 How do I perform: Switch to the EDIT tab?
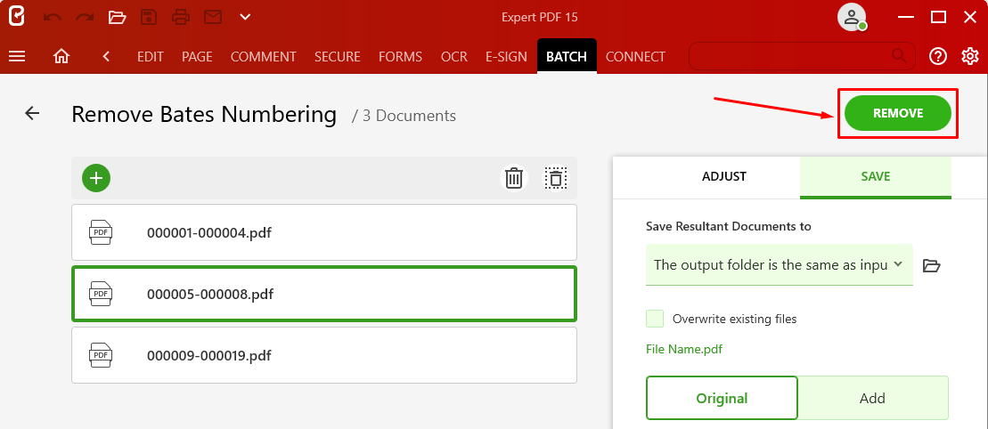(x=151, y=57)
